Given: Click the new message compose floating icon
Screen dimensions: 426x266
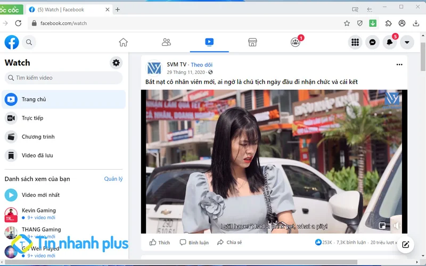Looking at the screenshot, I should click(x=405, y=245).
